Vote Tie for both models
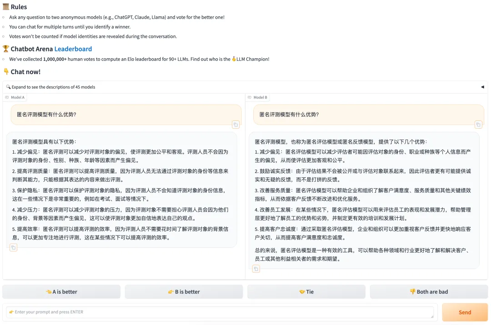 click(x=306, y=292)
